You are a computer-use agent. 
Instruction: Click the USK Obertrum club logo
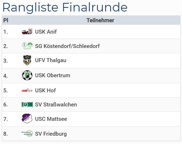(x=27, y=75)
